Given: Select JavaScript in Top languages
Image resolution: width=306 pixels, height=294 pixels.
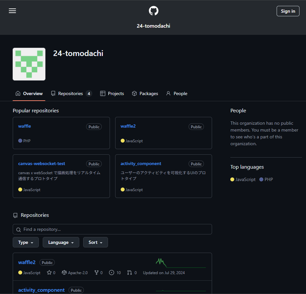Looking at the screenshot, I should [243, 179].
